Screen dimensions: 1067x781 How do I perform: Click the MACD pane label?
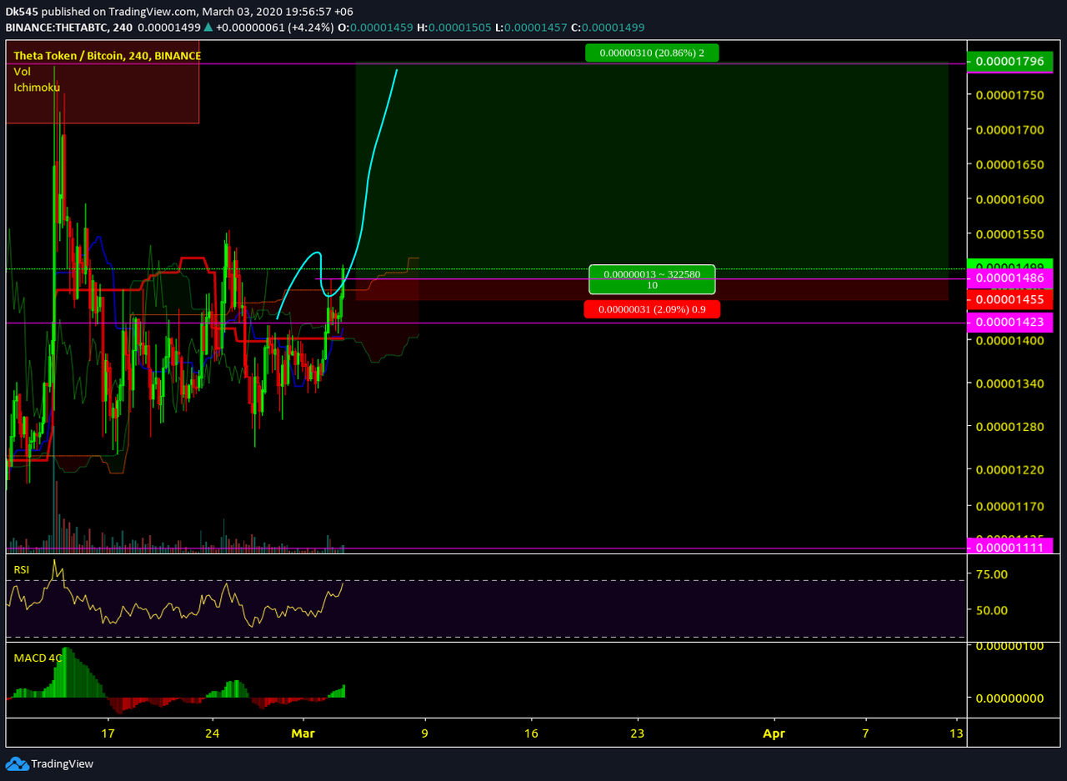pos(38,658)
